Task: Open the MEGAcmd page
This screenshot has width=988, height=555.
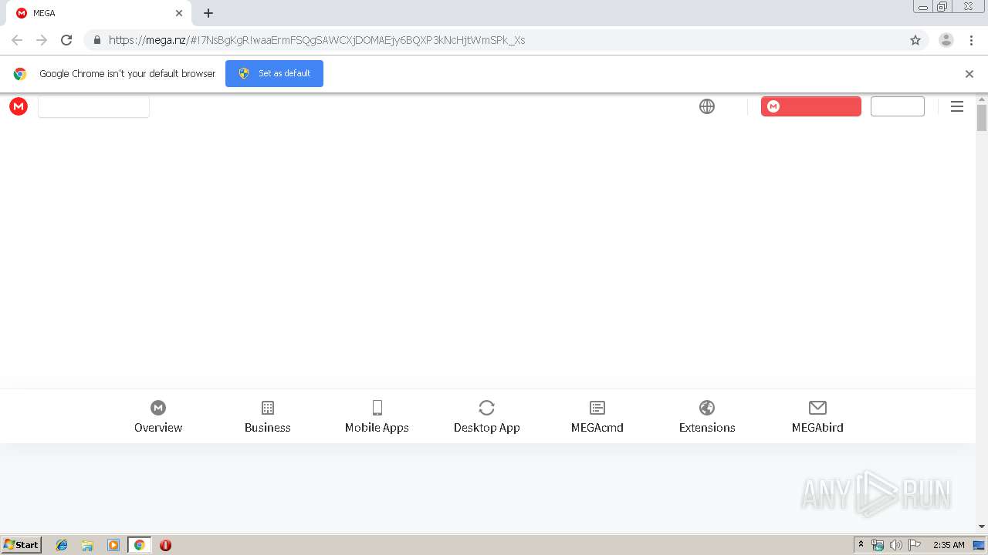Action: [597, 417]
